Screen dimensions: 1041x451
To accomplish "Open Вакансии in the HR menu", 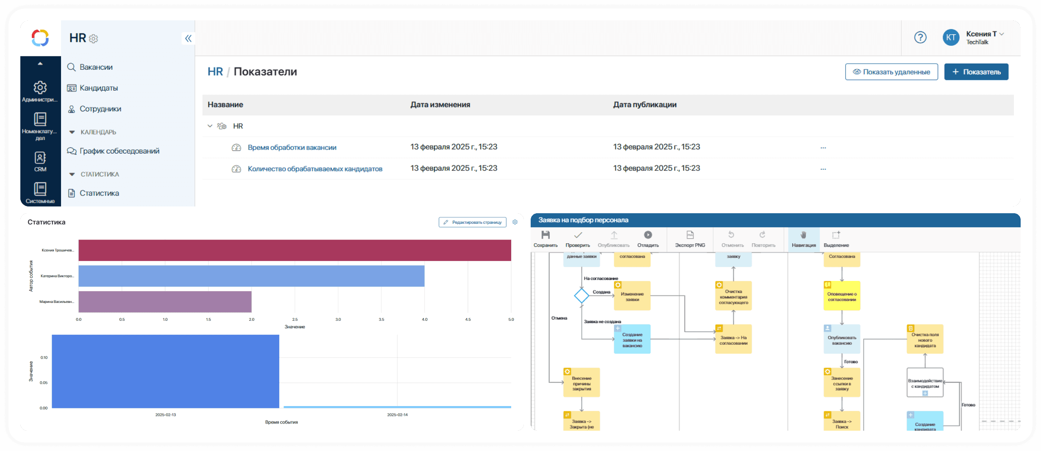I will (96, 67).
